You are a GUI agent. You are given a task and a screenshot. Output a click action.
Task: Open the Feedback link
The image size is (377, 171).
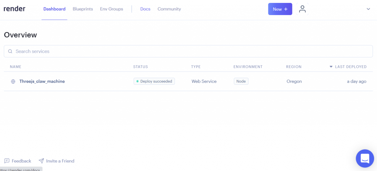[x=21, y=161]
